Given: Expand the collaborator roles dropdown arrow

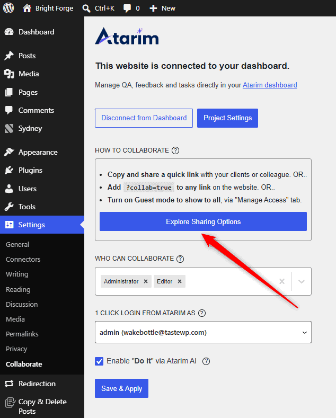Looking at the screenshot, I should tap(302, 281).
